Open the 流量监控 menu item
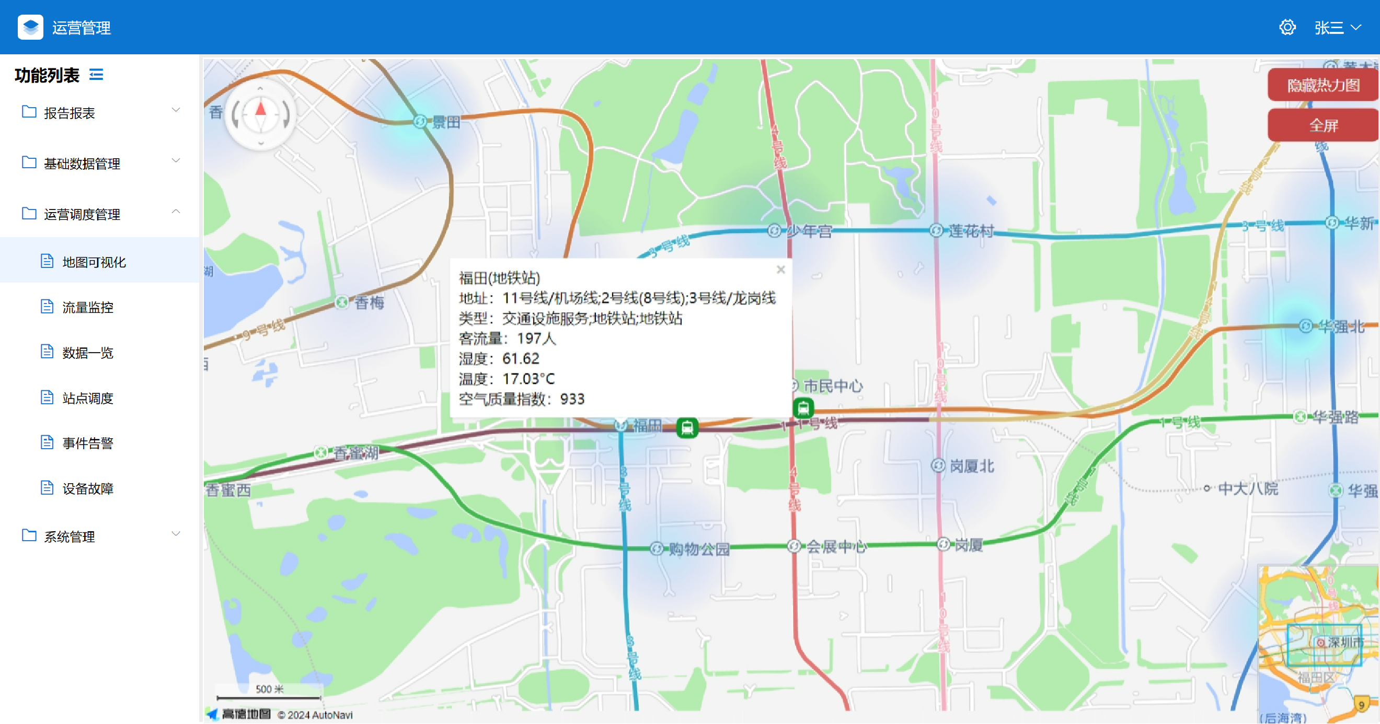 [100, 307]
